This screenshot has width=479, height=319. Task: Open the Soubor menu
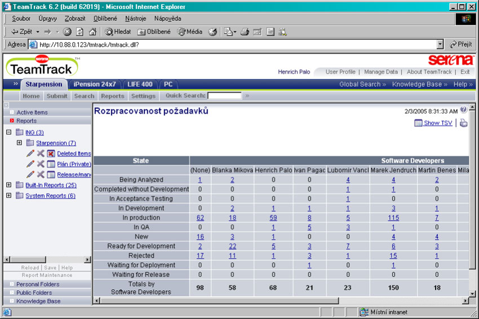coord(21,19)
